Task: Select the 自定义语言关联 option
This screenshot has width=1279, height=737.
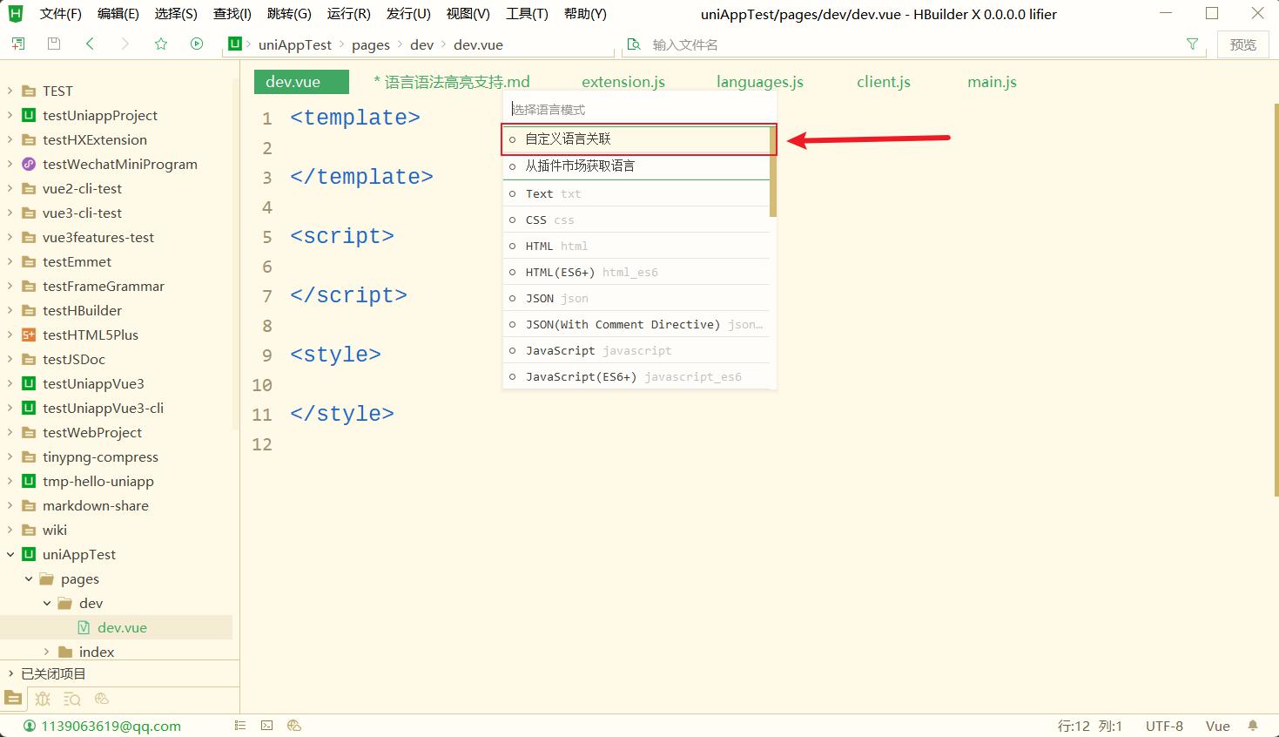Action: pyautogui.click(x=636, y=139)
